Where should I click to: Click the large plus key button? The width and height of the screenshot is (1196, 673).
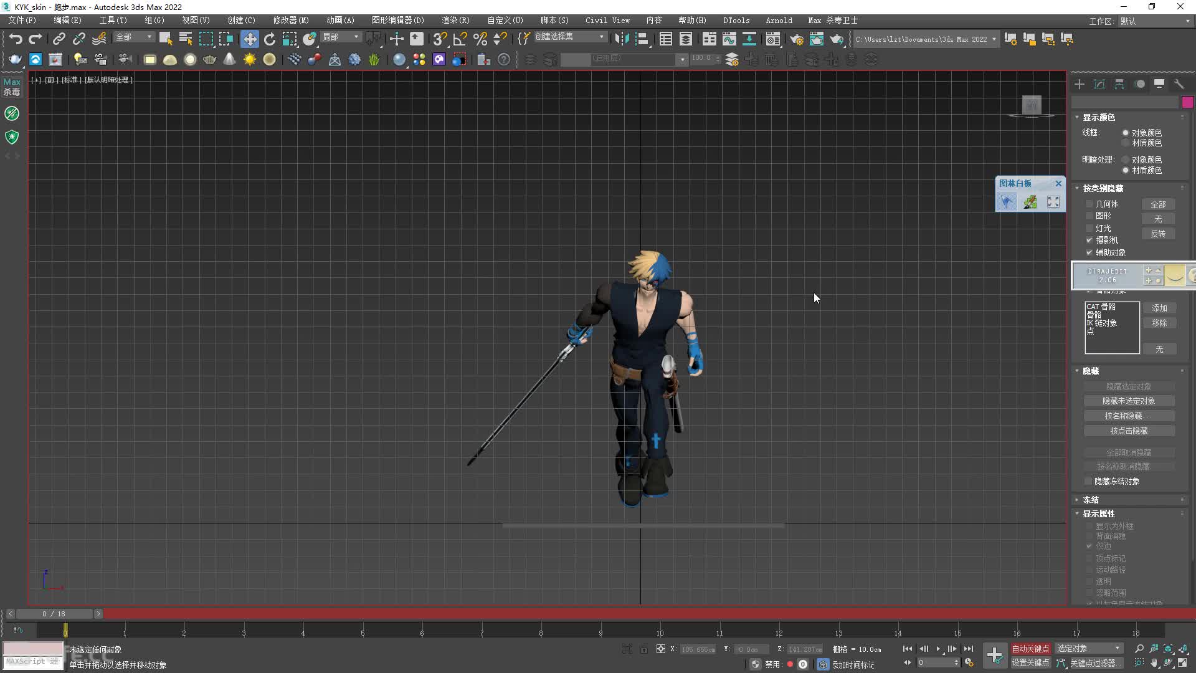tap(995, 655)
